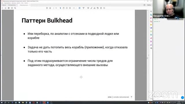185x104 pixels.
Task: Click the teal export PDF icon in right panel
Action: pos(151,15)
